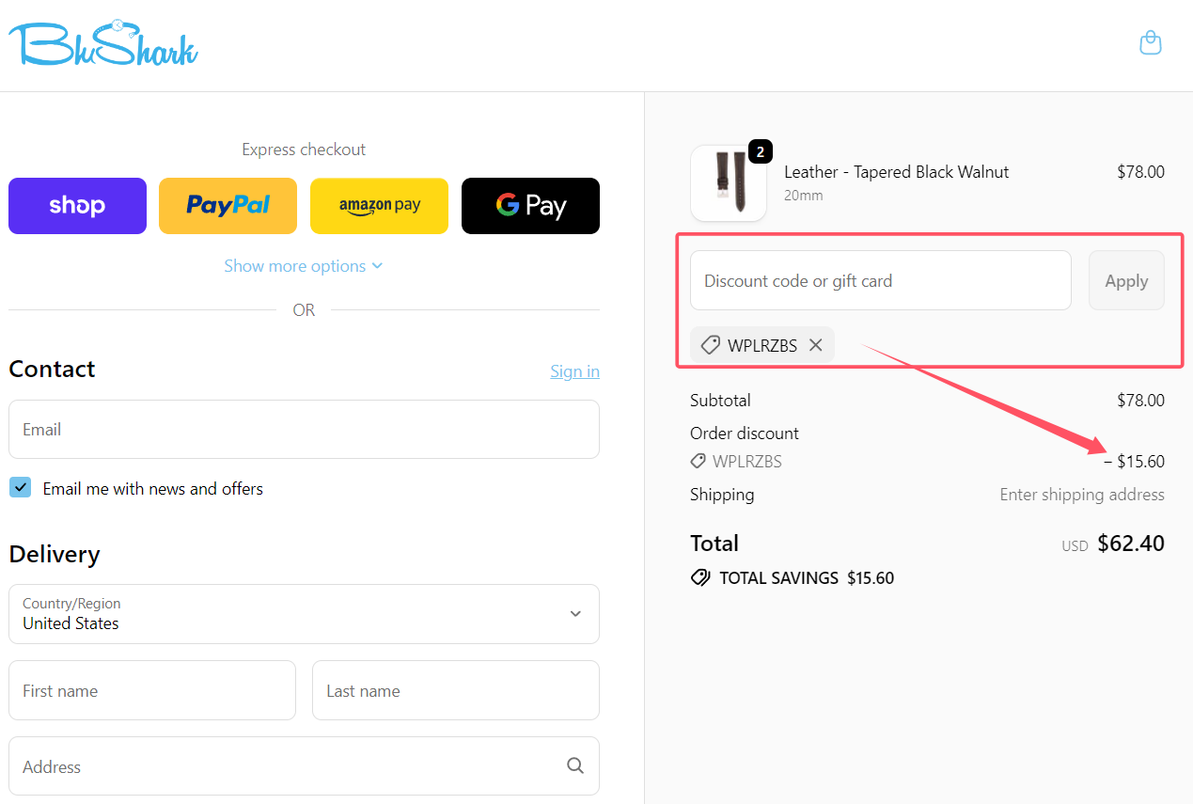This screenshot has height=804, width=1193.
Task: Expand Show more options
Action: tap(304, 266)
